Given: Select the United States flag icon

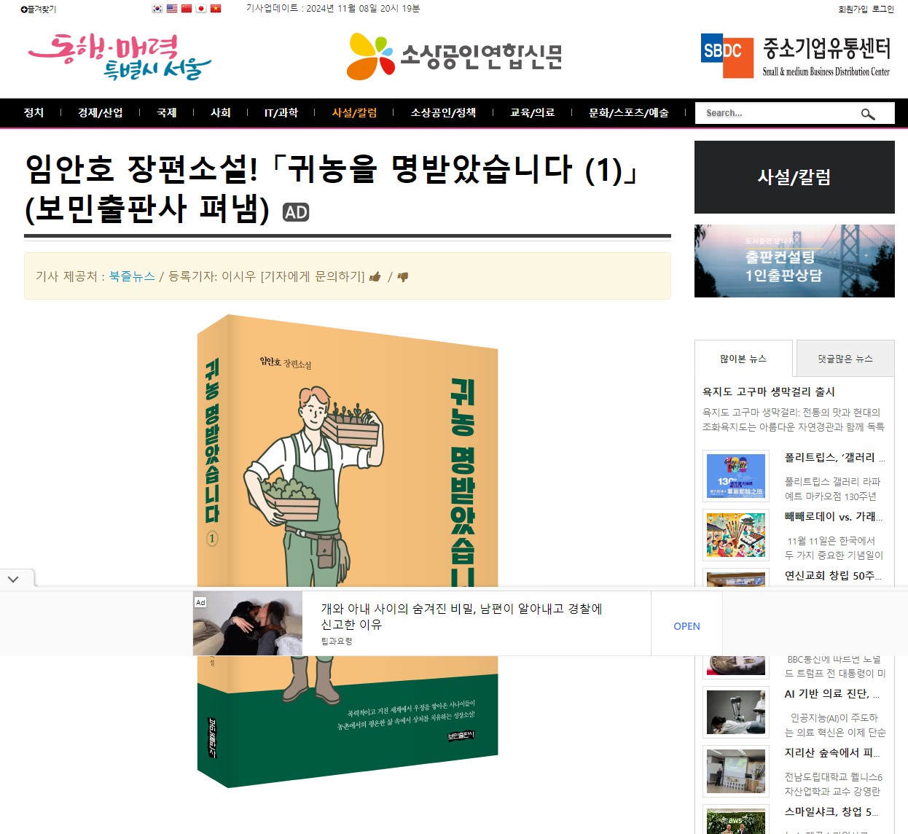Looking at the screenshot, I should pos(172,9).
